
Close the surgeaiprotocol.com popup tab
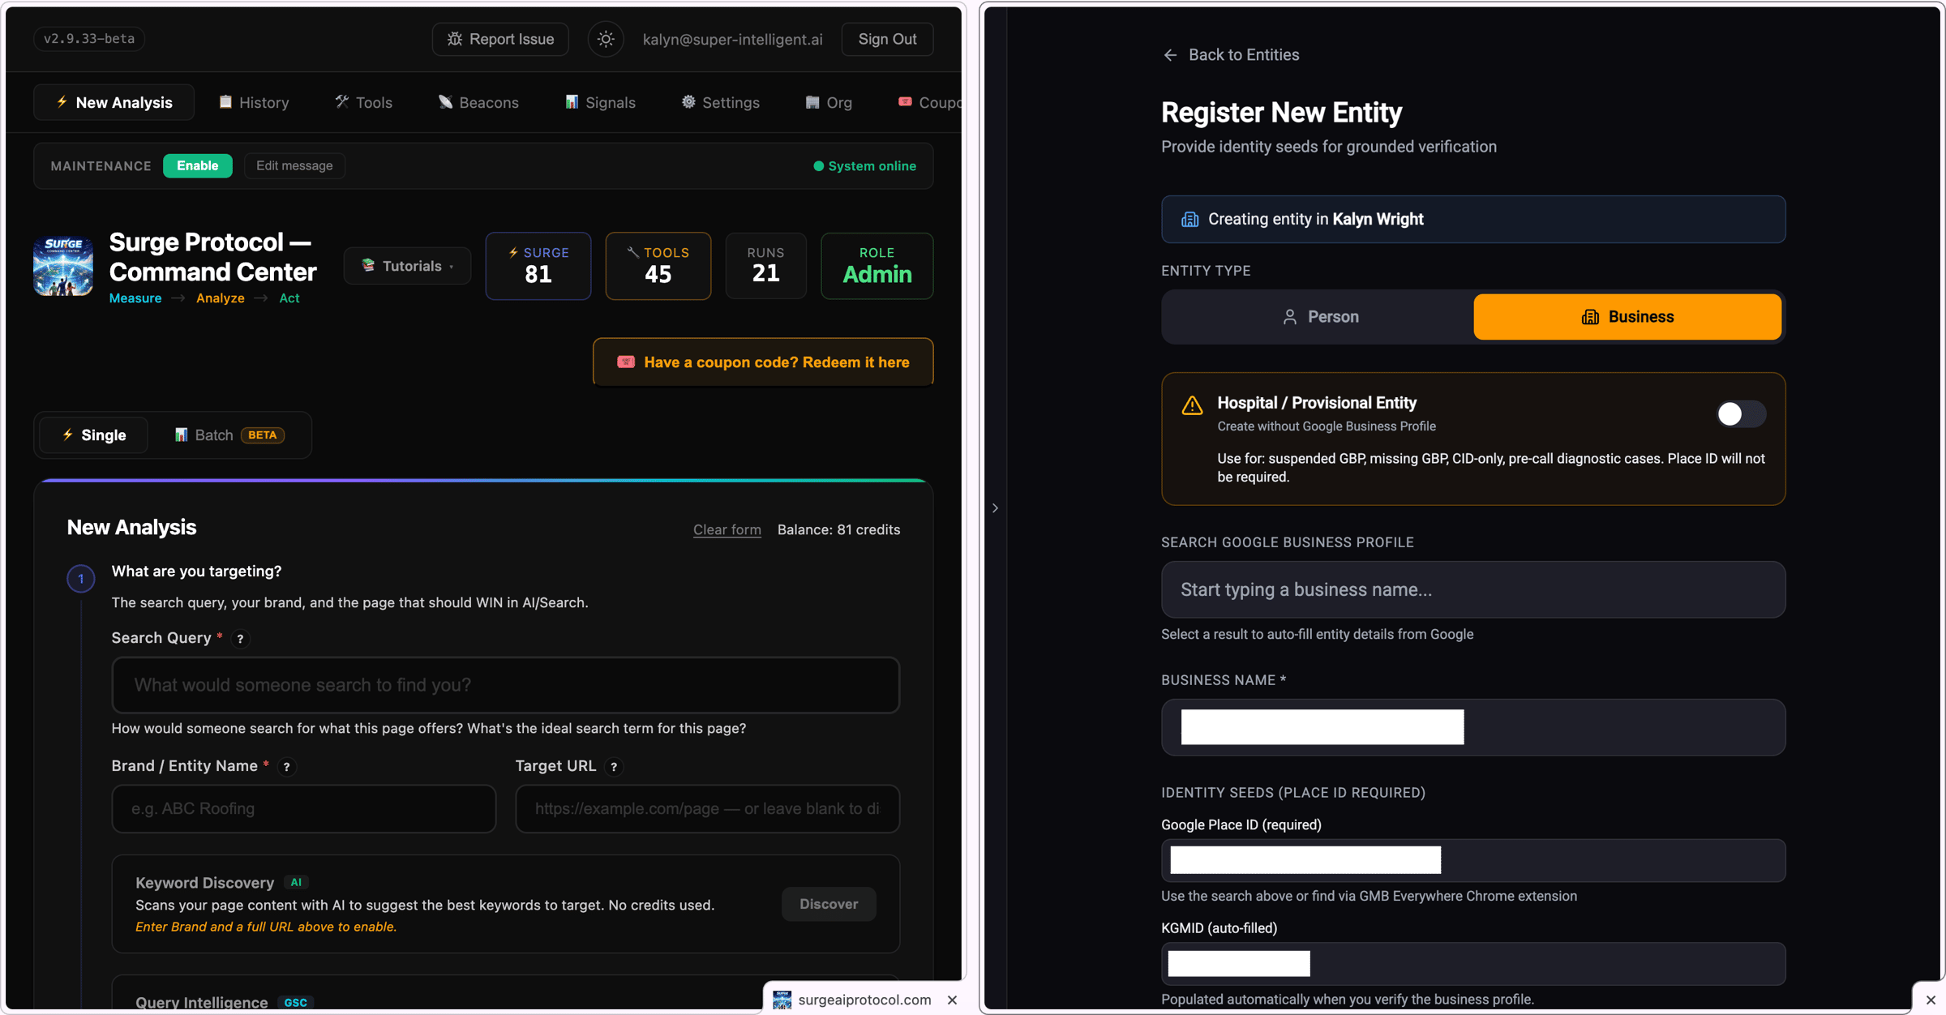click(952, 1000)
